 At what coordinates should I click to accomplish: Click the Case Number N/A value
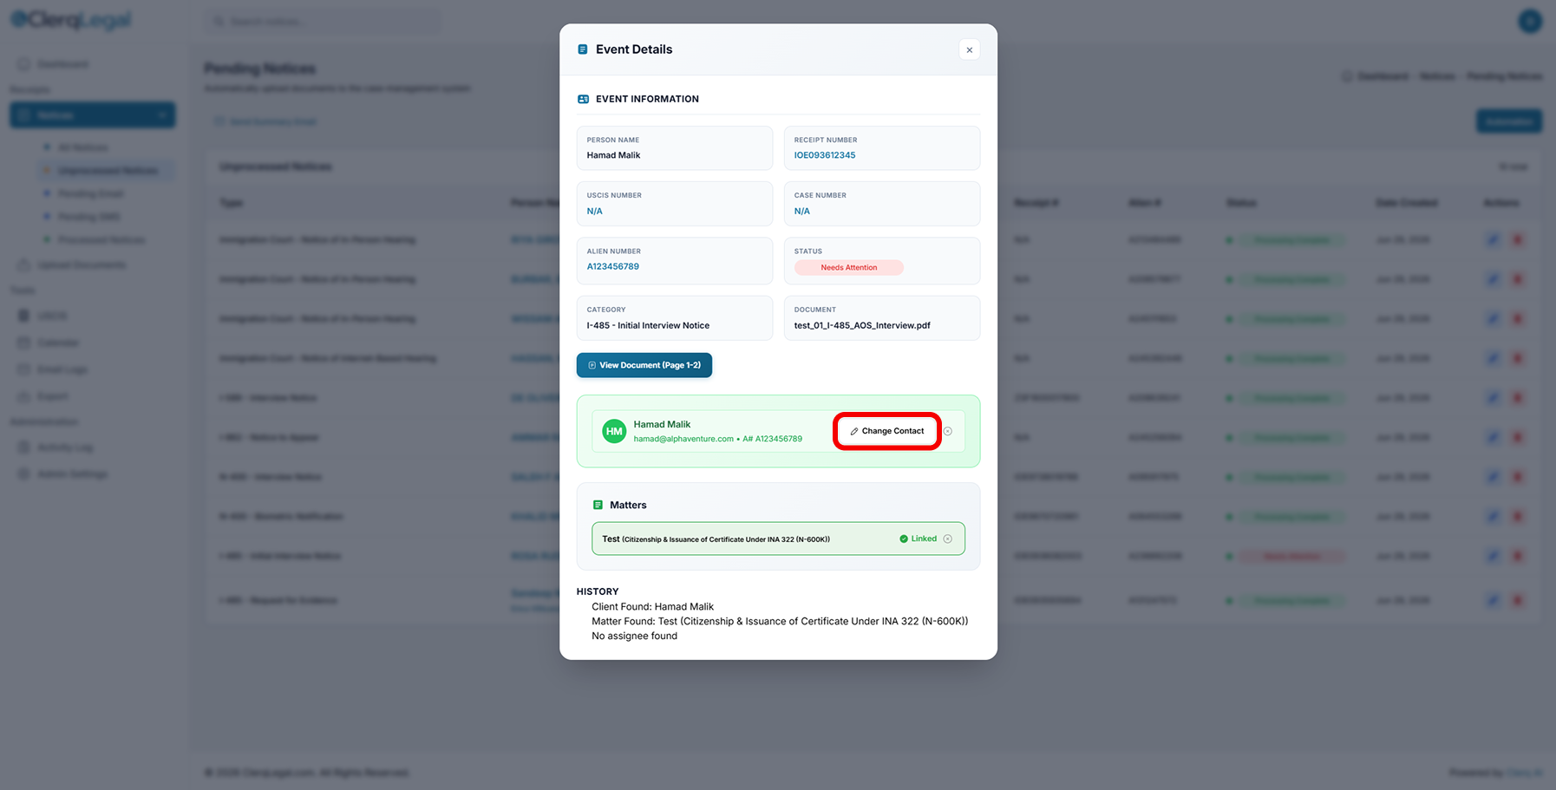click(801, 211)
